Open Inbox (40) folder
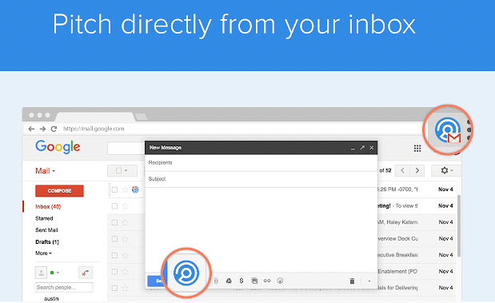 (48, 206)
